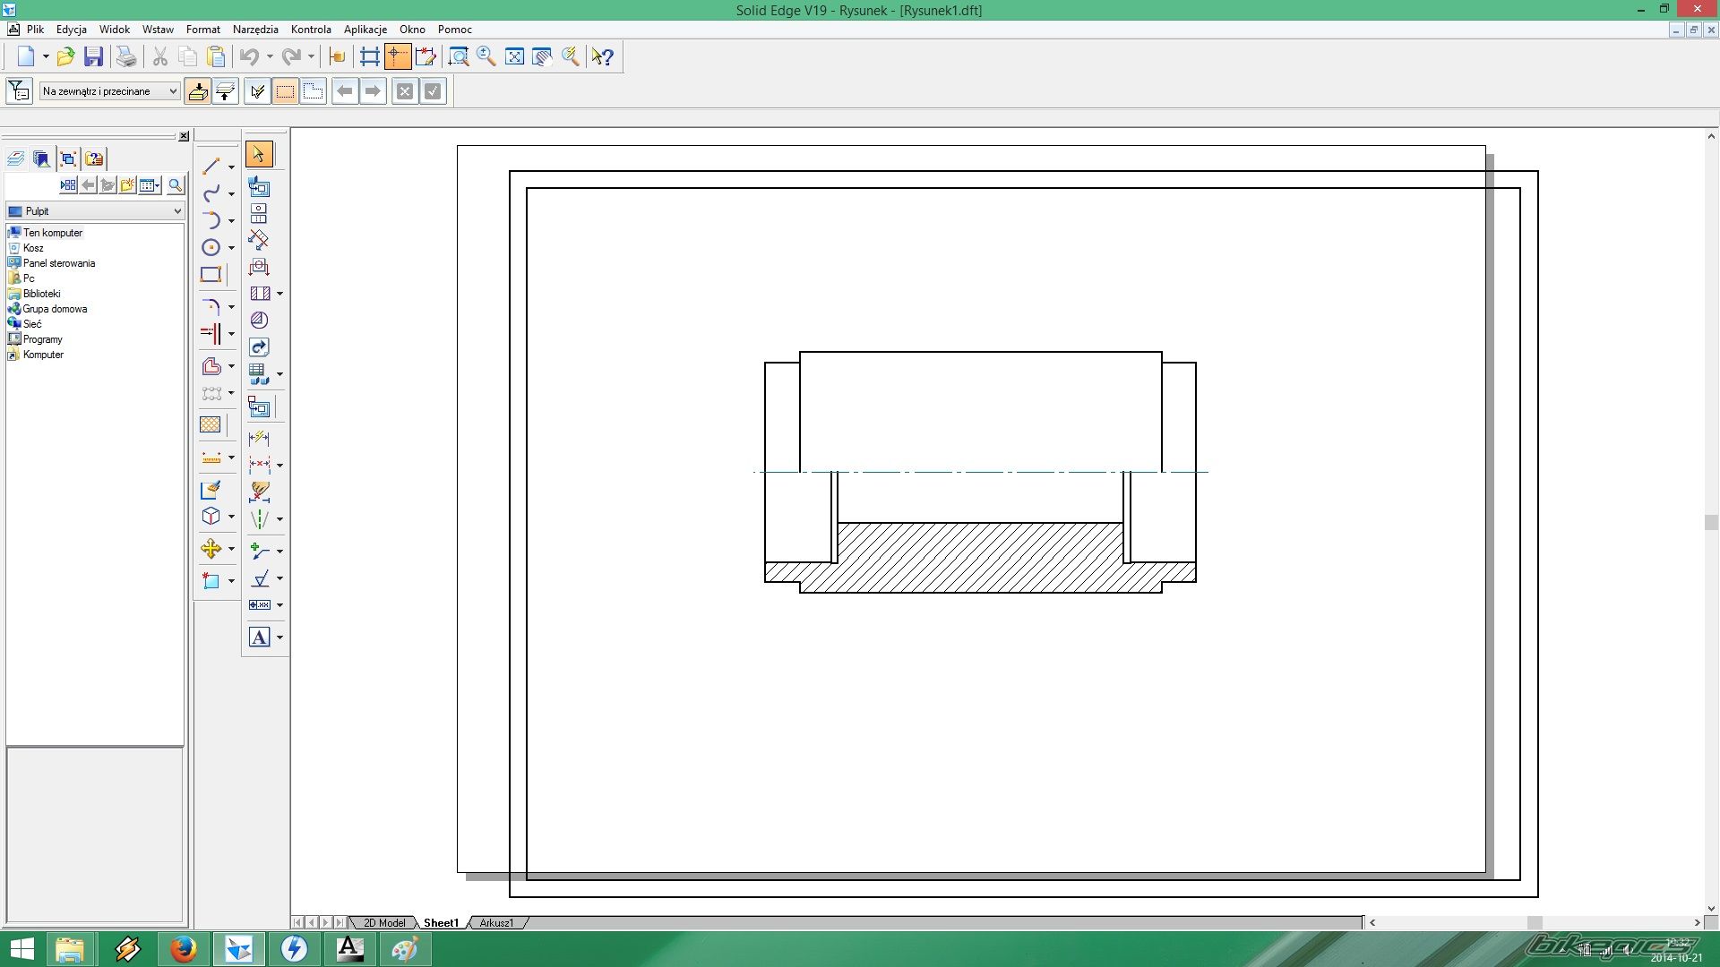Image resolution: width=1720 pixels, height=967 pixels.
Task: Switch to the 2D Model tab
Action: point(384,922)
